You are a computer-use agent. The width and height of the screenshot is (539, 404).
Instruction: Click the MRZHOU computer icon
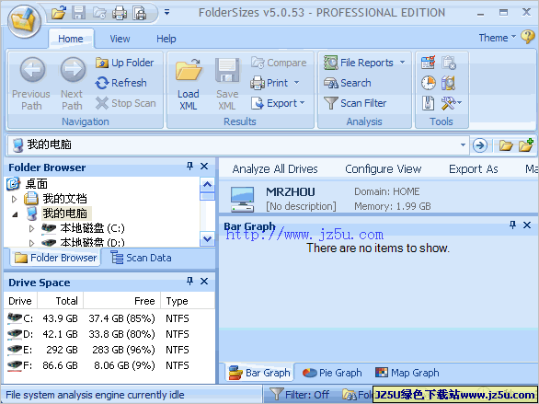click(x=243, y=199)
